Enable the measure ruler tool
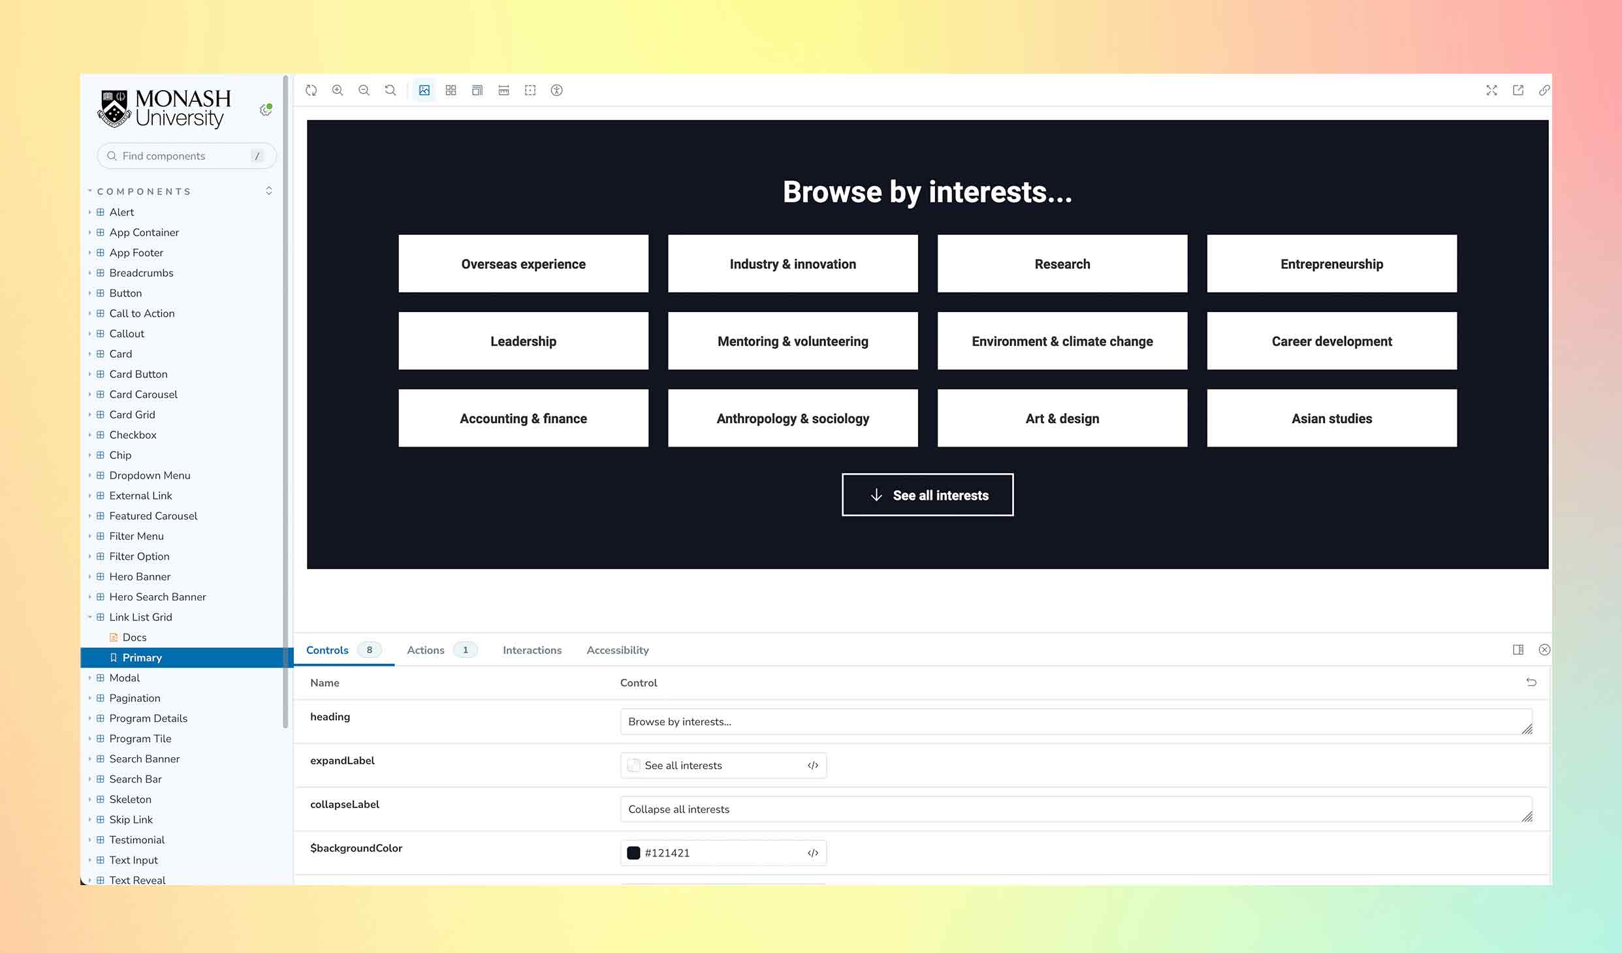Image resolution: width=1622 pixels, height=953 pixels. 503,90
